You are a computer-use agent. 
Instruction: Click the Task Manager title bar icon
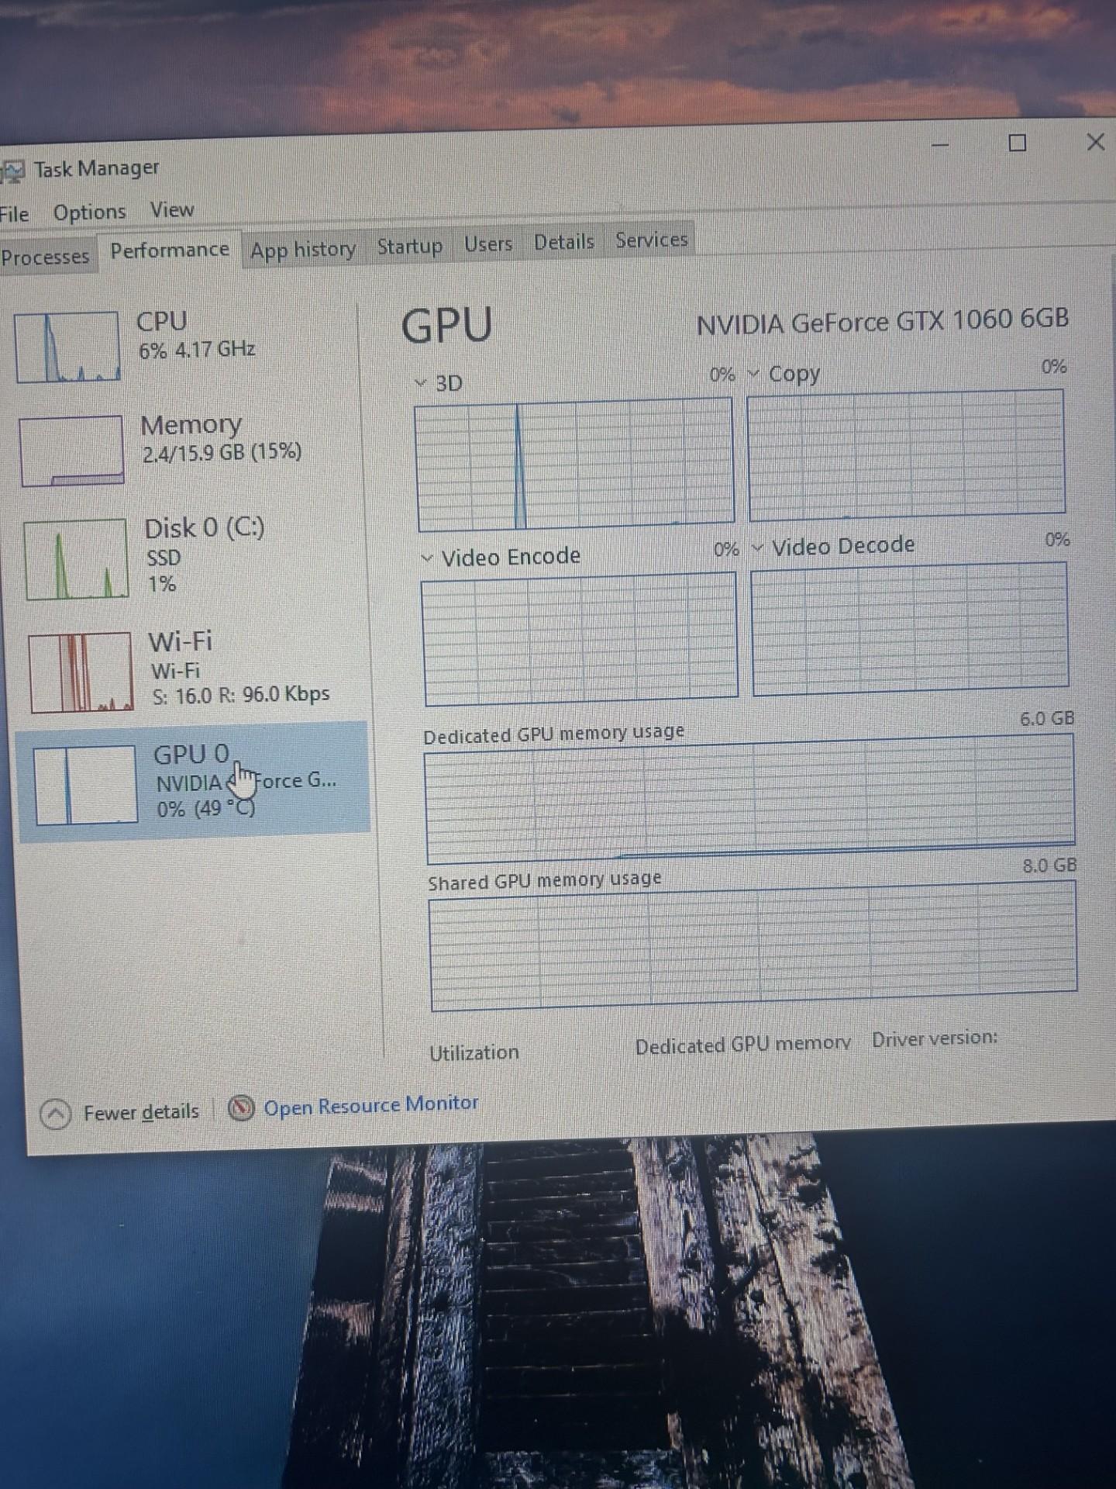pyautogui.click(x=12, y=171)
